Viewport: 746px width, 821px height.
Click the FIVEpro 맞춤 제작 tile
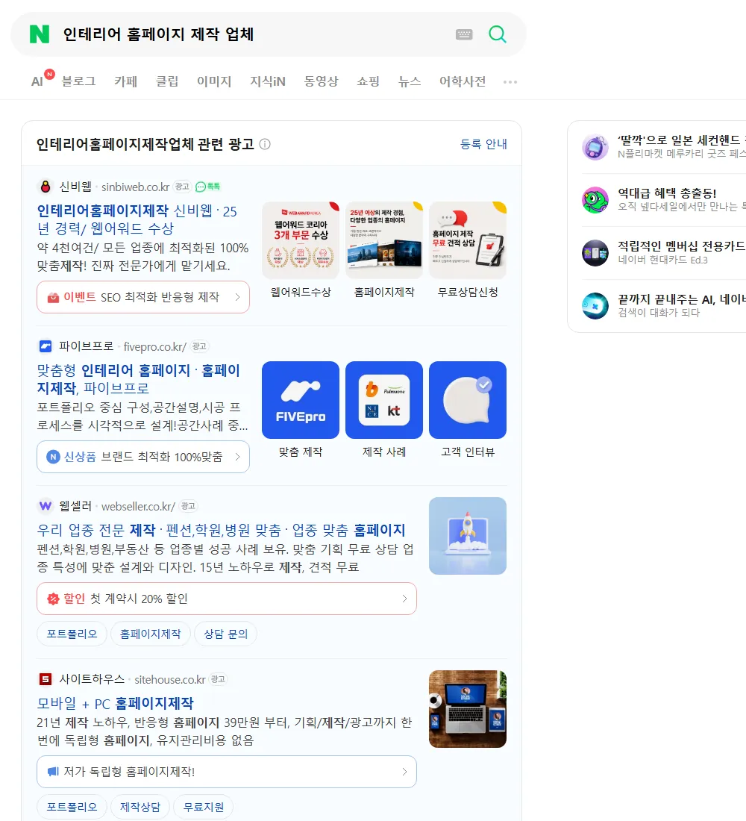pos(301,400)
